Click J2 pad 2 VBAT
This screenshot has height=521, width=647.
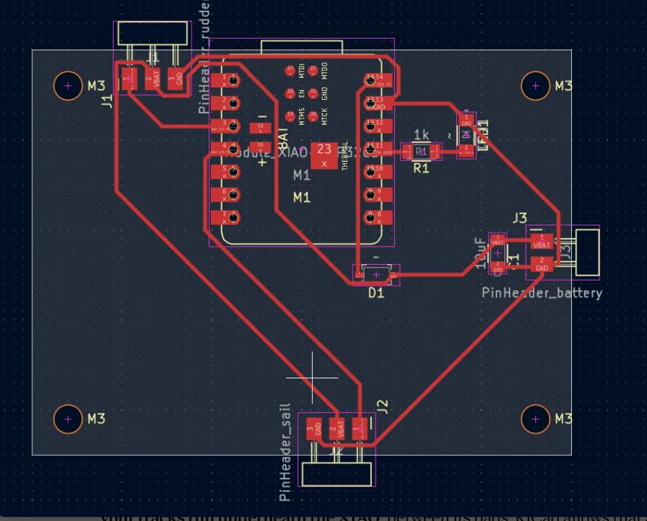point(337,429)
